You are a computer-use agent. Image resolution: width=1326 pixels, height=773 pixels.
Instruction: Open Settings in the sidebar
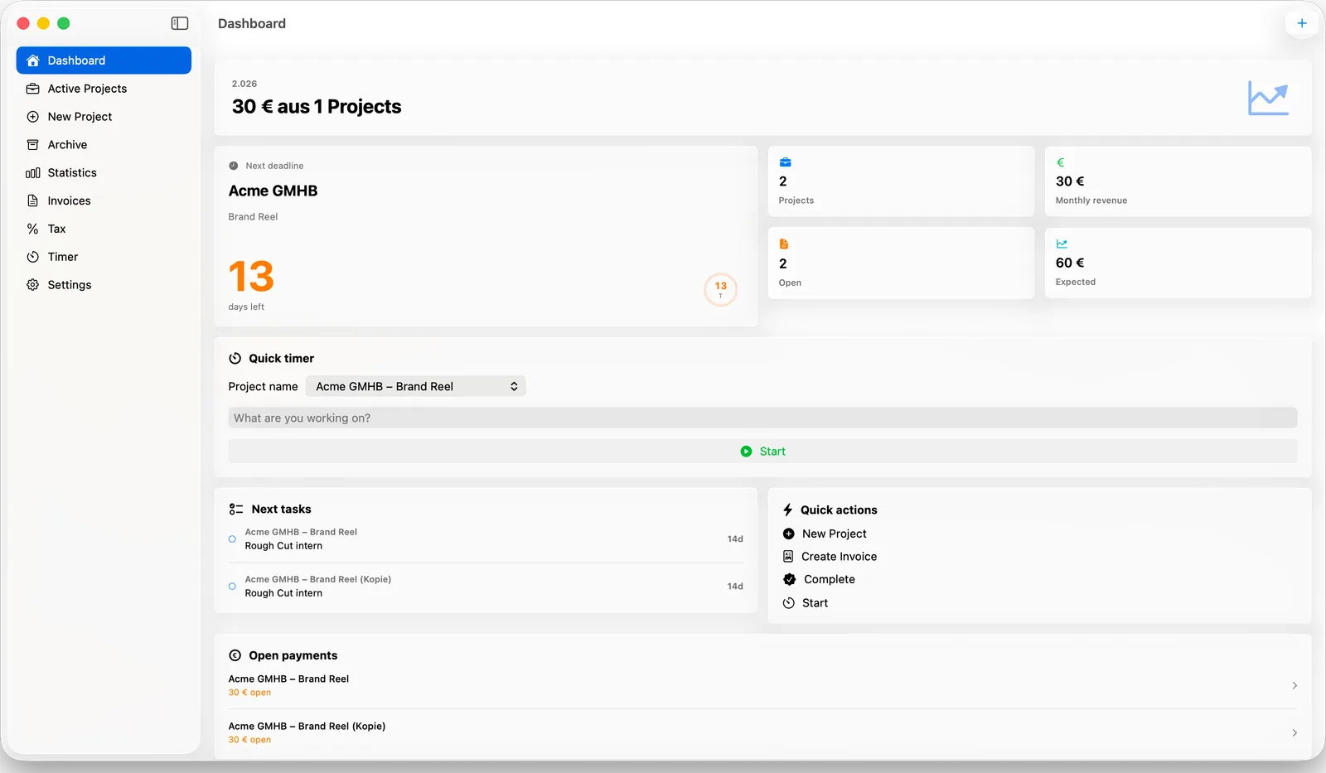coord(104,285)
